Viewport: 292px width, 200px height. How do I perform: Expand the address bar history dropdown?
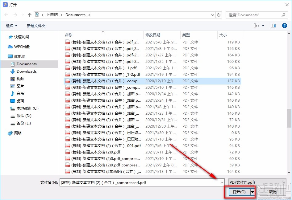click(212, 15)
